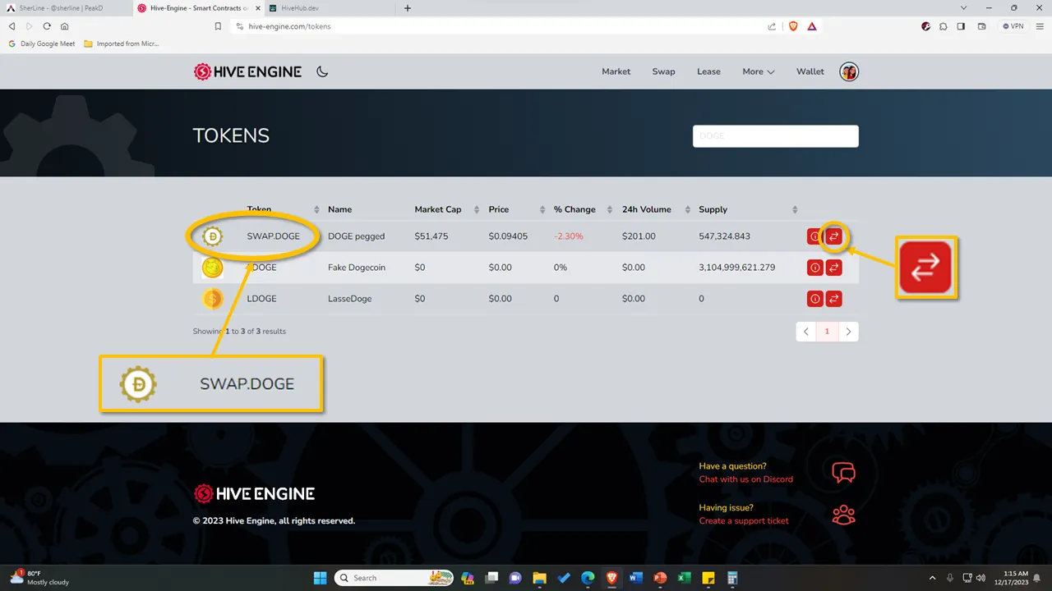The image size is (1052, 591).
Task: Switch to SherLine PeakD tab
Action: (x=66, y=8)
